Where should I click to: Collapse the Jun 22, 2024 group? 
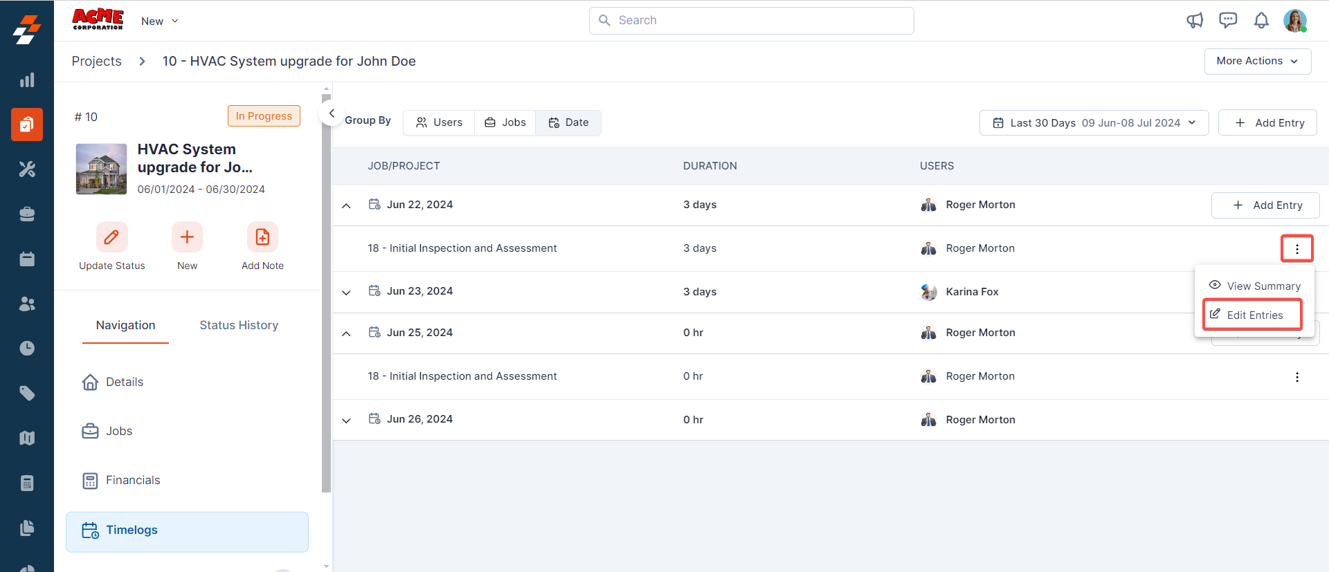tap(347, 205)
